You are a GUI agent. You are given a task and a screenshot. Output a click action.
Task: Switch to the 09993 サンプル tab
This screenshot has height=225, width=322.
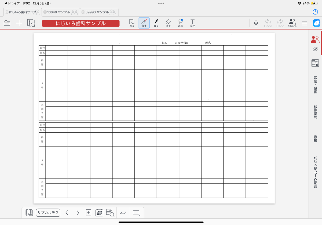[97, 12]
